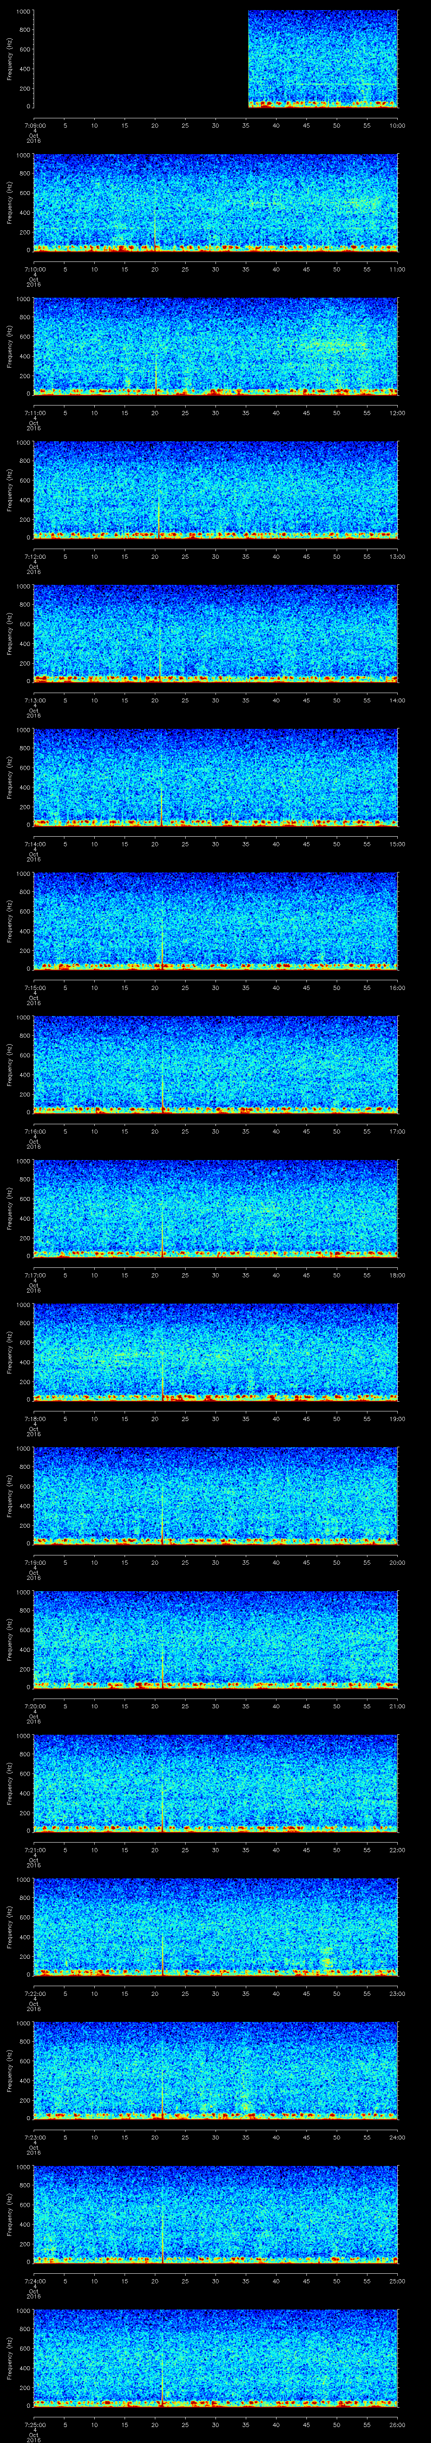Click the 7:18:00 time axis label
The height and width of the screenshot is (2443, 431).
[34, 1418]
